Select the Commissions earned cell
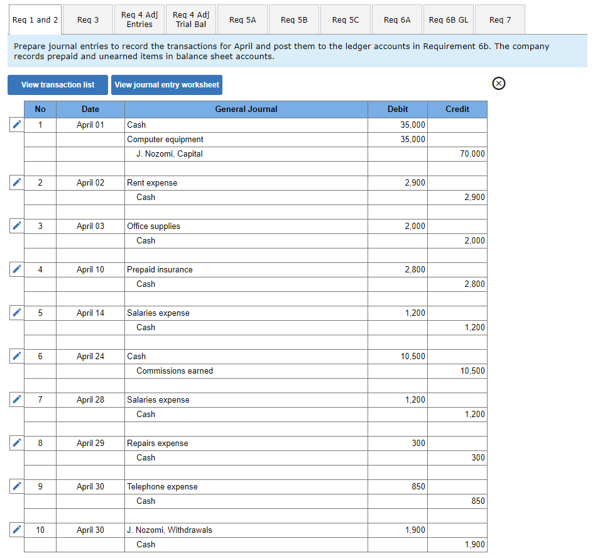The width and height of the screenshot is (595, 558). [246, 371]
